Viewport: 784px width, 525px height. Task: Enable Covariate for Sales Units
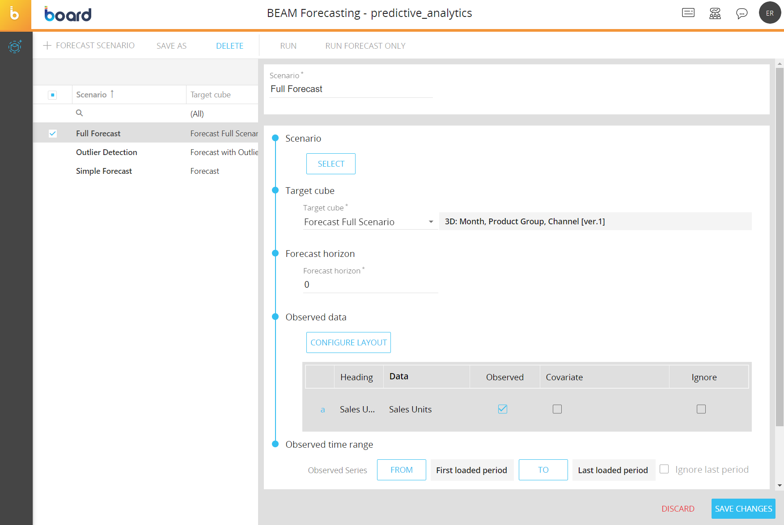(x=557, y=409)
